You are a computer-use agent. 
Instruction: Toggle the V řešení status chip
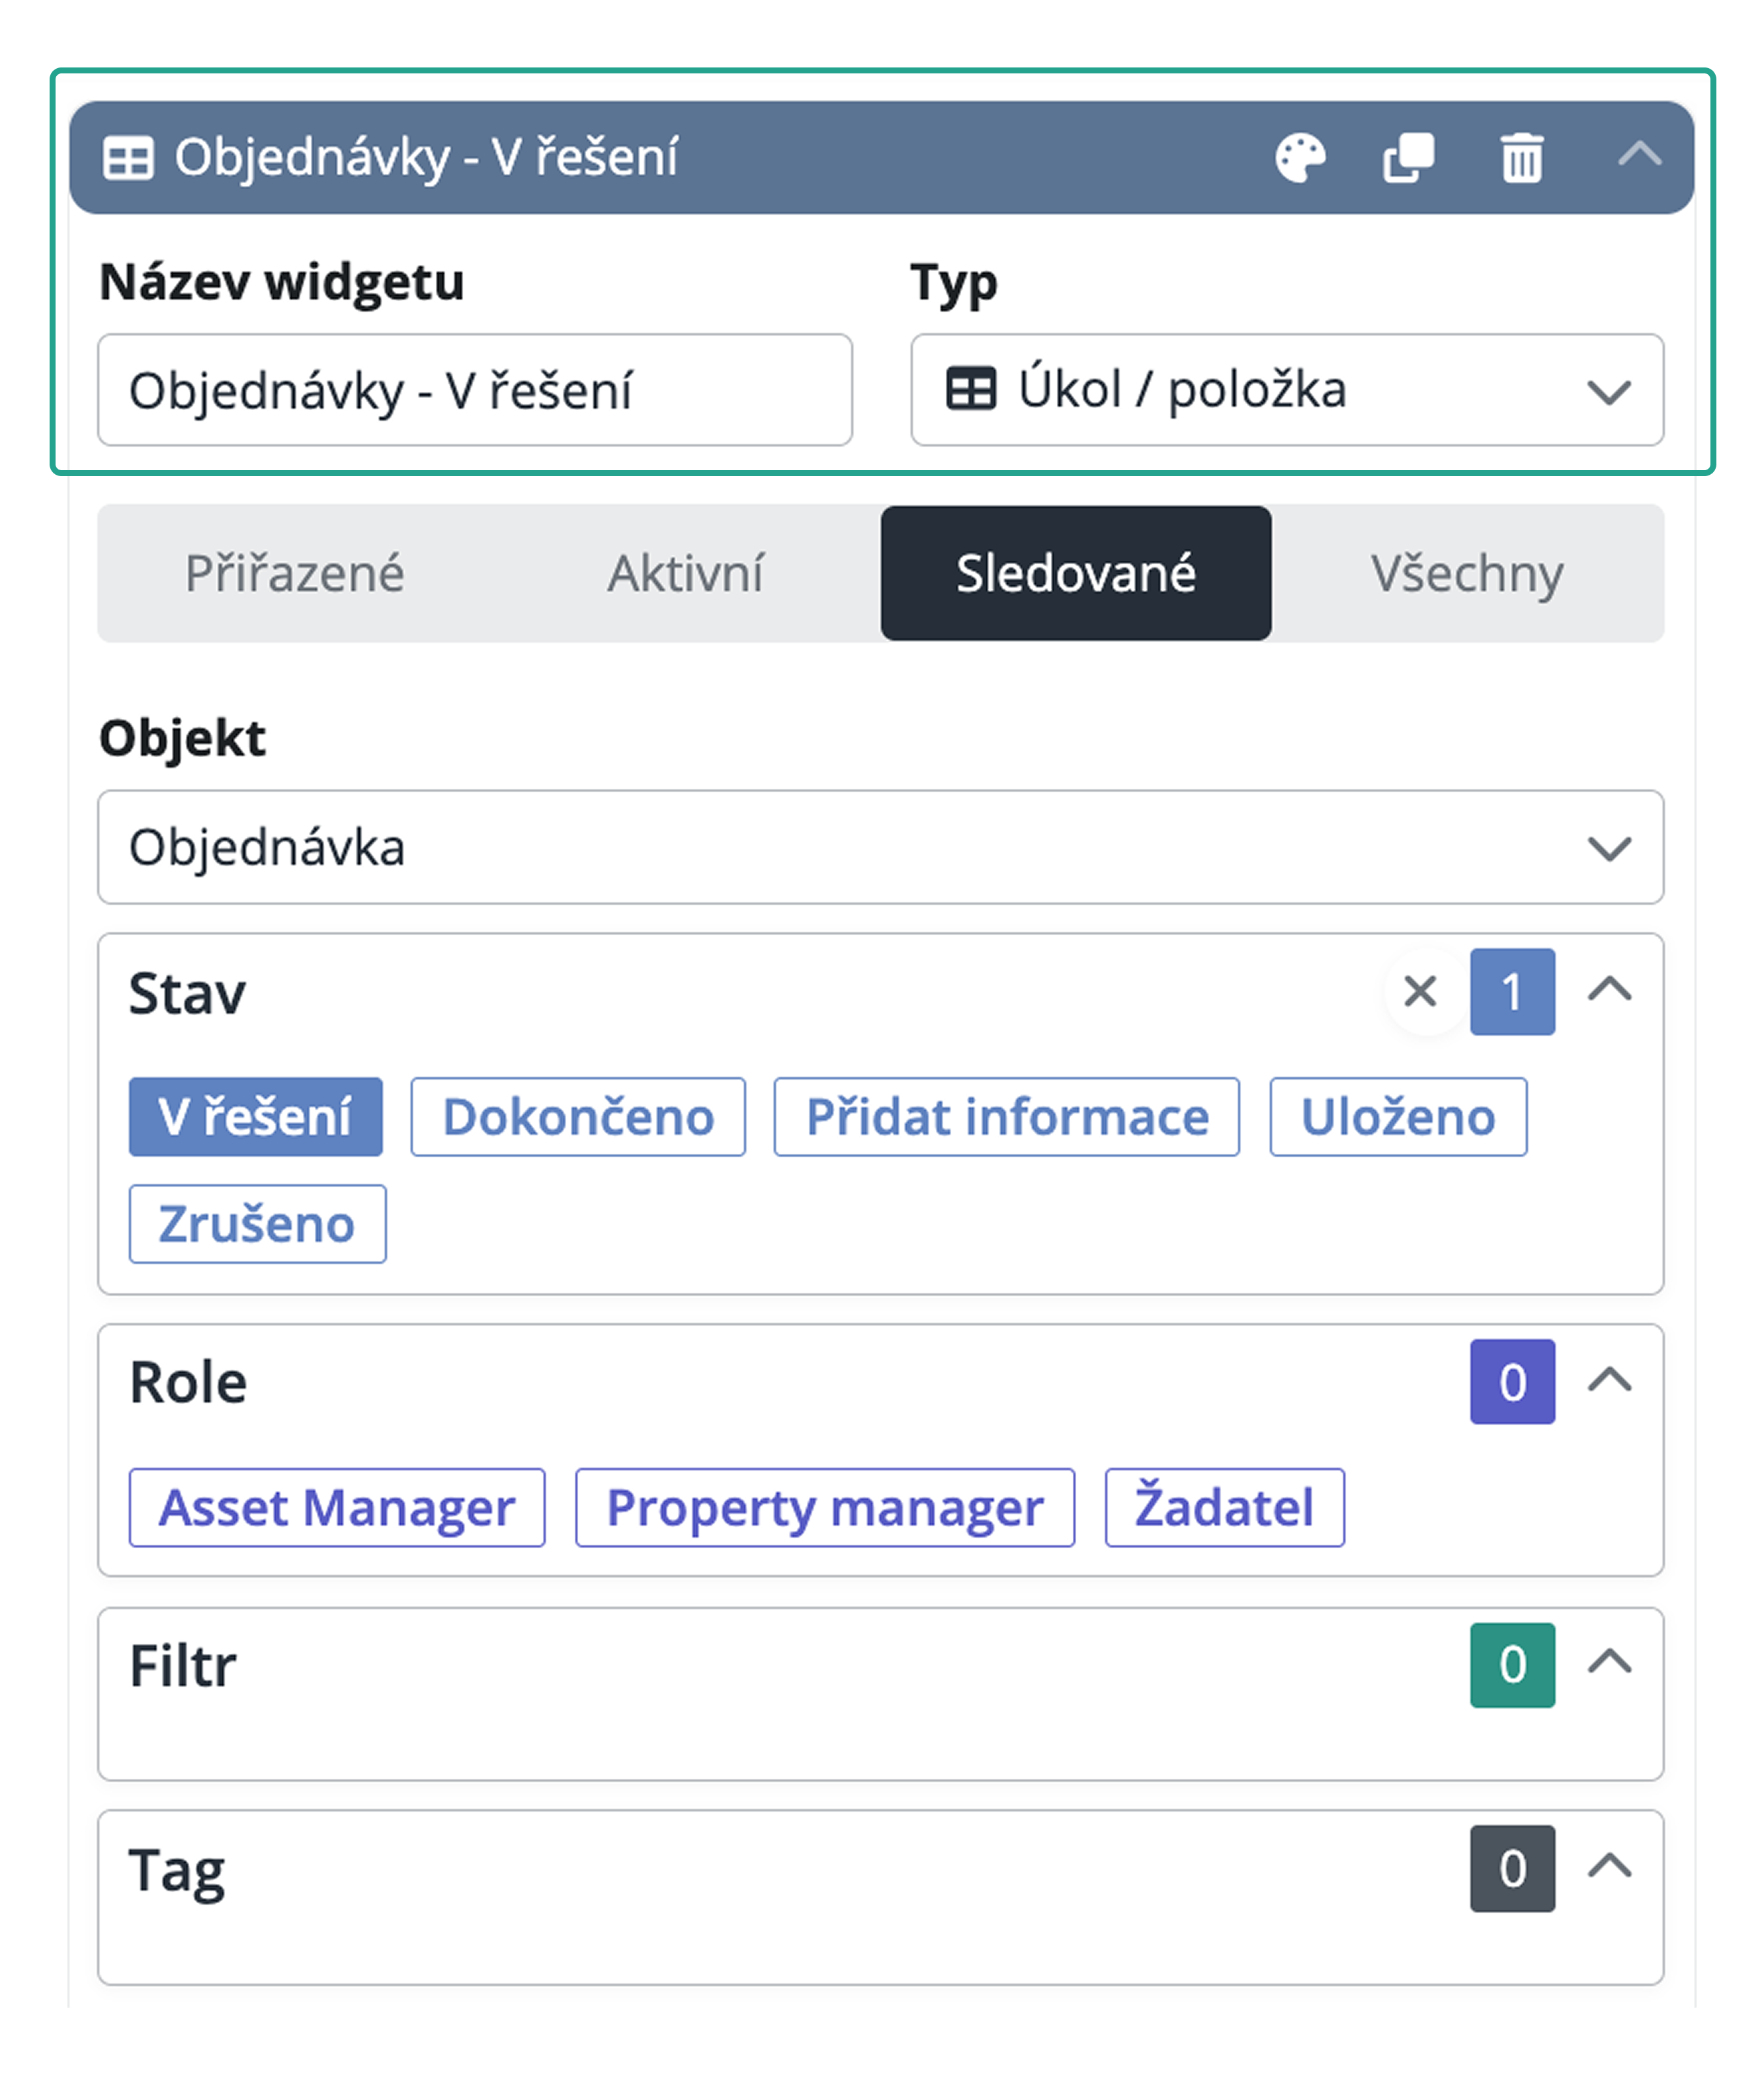pyautogui.click(x=256, y=1116)
